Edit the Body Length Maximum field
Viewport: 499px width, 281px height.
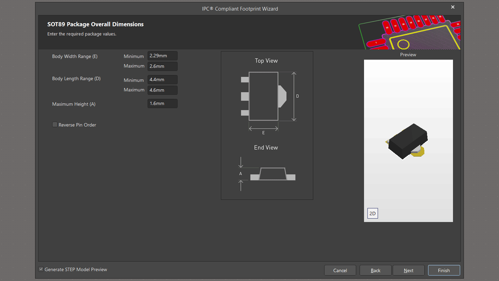click(162, 90)
